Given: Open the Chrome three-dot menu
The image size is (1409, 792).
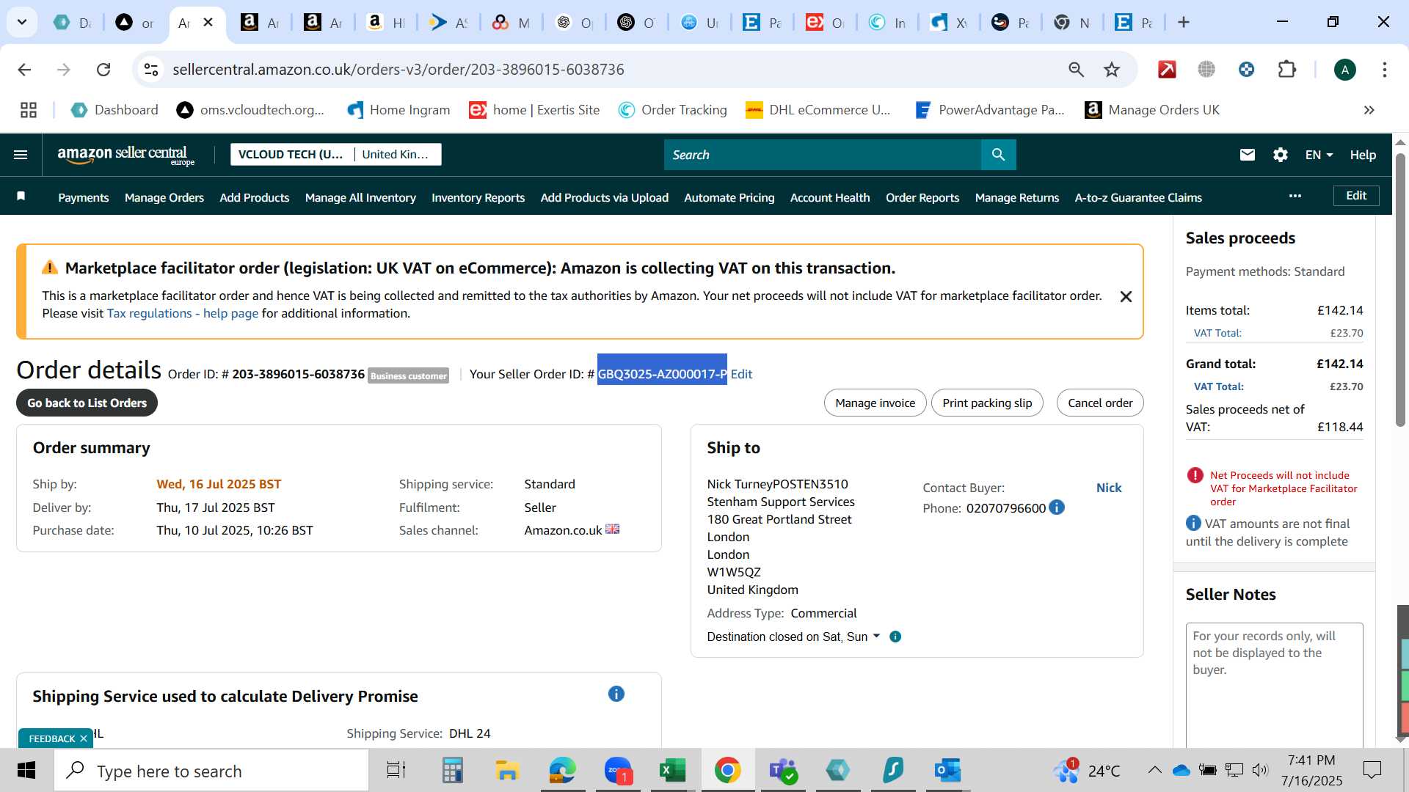Looking at the screenshot, I should (1385, 70).
